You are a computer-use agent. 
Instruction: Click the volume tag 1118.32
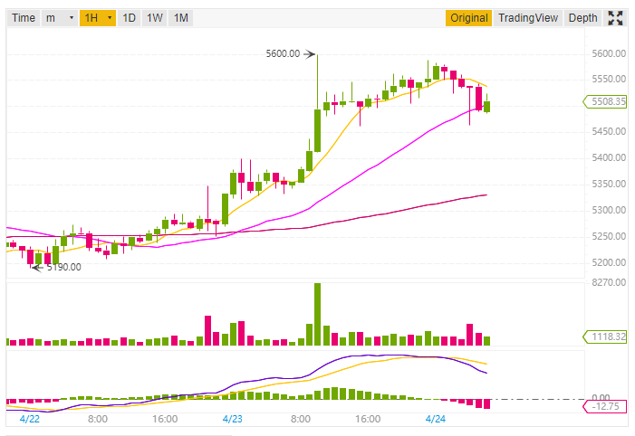point(605,336)
